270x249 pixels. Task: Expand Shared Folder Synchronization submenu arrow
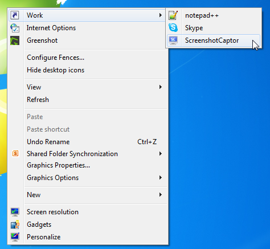pyautogui.click(x=161, y=154)
